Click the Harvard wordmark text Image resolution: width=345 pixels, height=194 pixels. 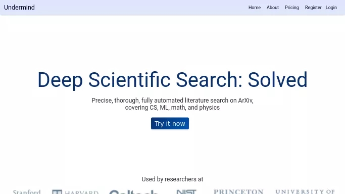pyautogui.click(x=82, y=192)
